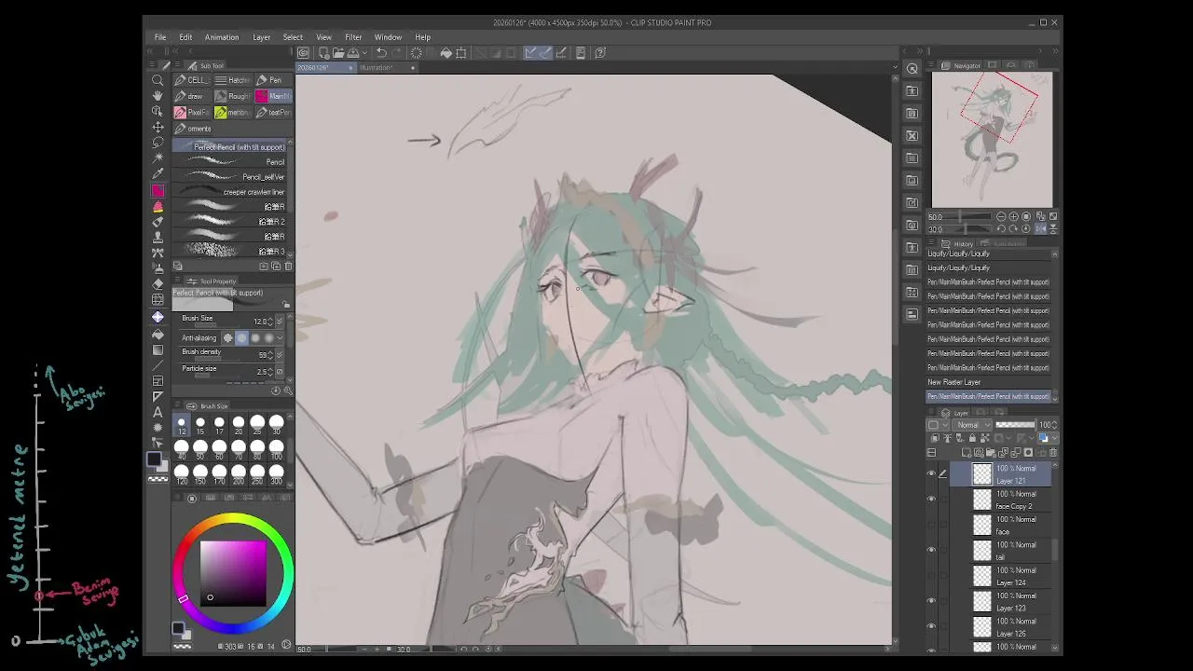1193x671 pixels.
Task: Choose the second anti-aliasing level option
Action: pyautogui.click(x=242, y=338)
